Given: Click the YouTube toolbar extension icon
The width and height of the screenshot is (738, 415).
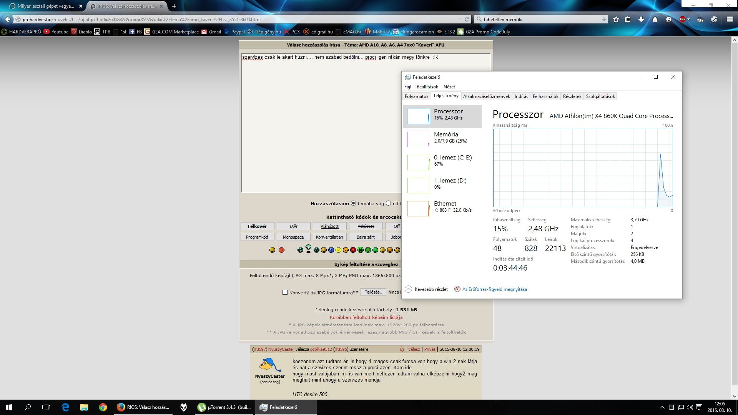Looking at the screenshot, I should point(700,19).
